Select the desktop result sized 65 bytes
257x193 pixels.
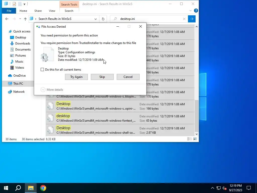tap(120, 118)
